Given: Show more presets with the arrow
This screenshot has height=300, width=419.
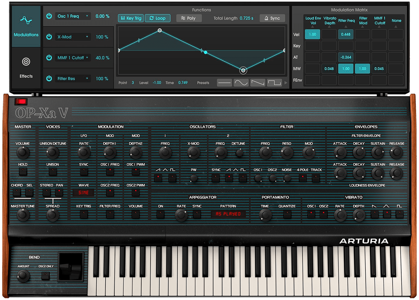Looking at the screenshot, I should (286, 83).
